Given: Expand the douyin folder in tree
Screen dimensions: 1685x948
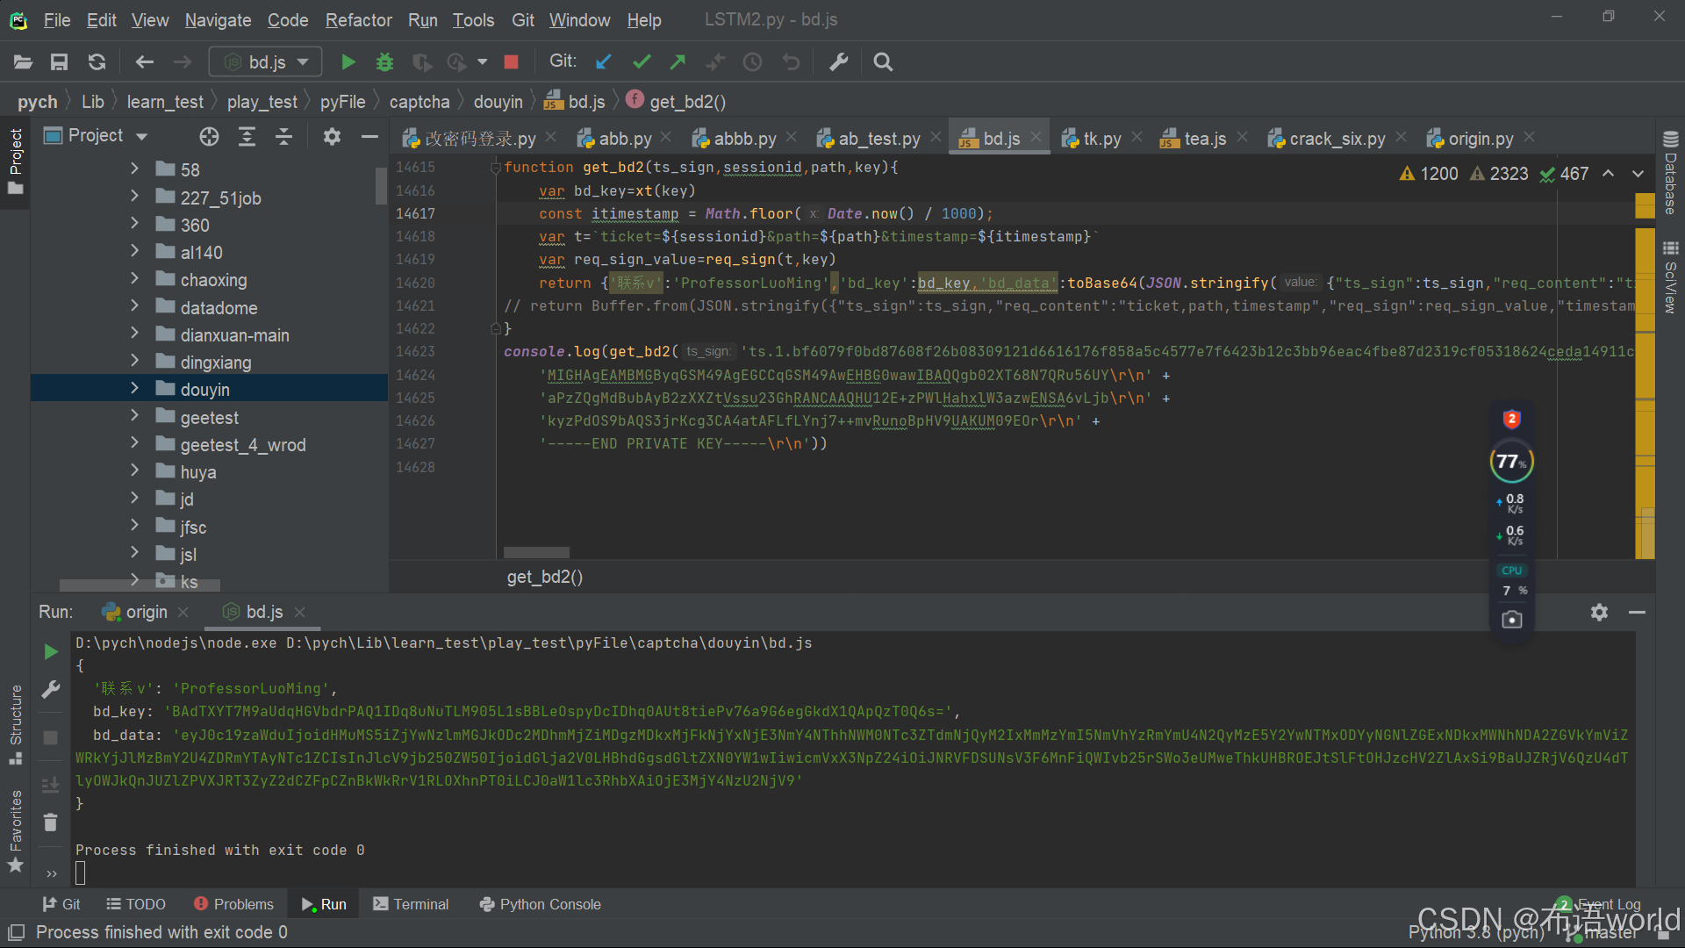Looking at the screenshot, I should tap(134, 388).
